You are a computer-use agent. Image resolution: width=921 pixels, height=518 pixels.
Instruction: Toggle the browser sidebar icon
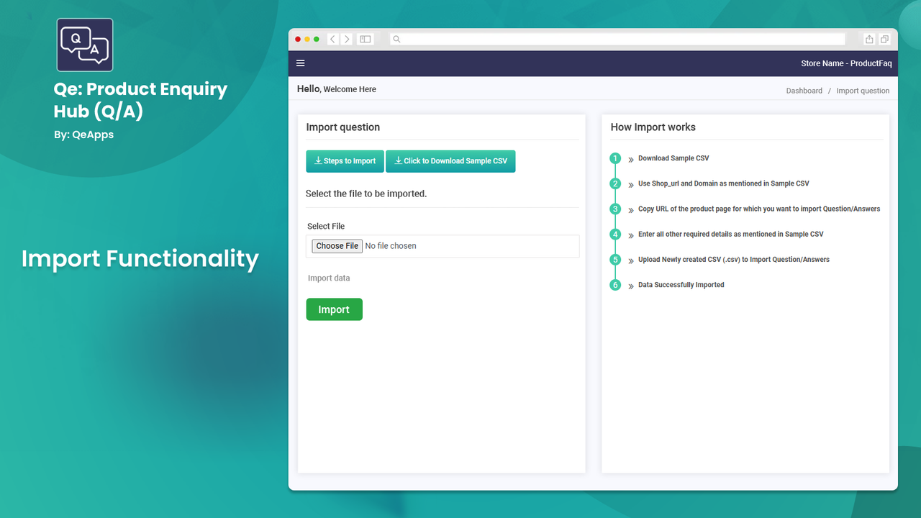click(366, 39)
